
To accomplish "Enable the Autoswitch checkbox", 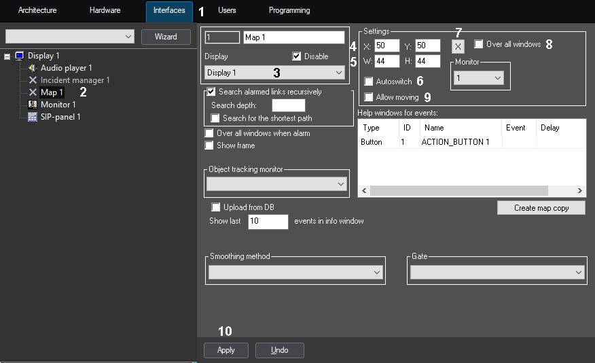I will click(x=369, y=82).
